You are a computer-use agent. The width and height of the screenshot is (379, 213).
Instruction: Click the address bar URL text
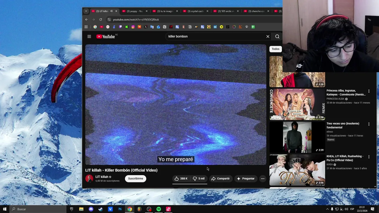click(x=136, y=20)
